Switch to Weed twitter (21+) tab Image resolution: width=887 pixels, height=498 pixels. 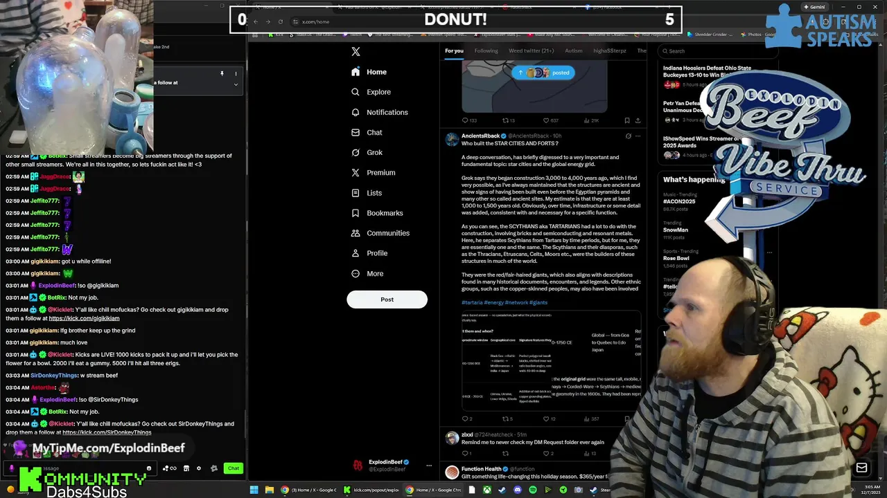click(x=532, y=50)
